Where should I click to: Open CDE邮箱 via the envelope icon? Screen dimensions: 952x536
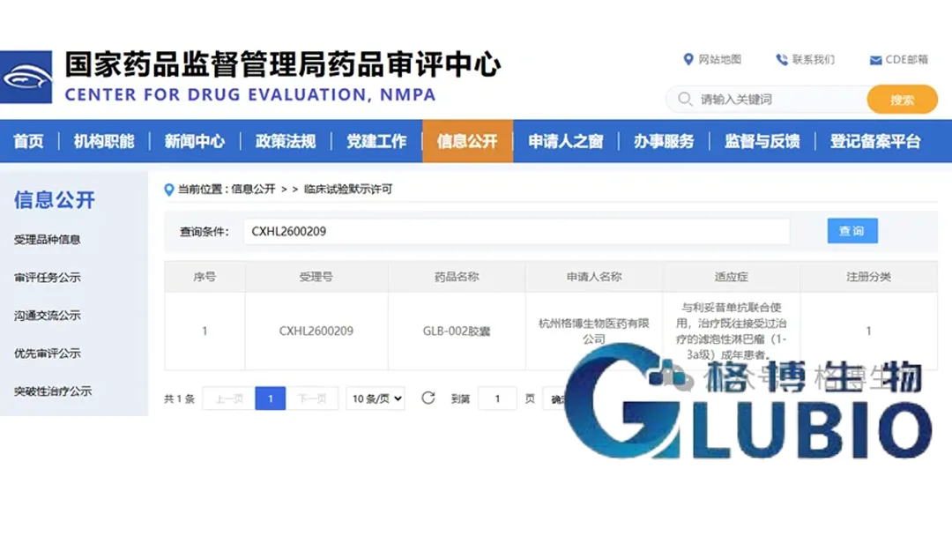(x=875, y=60)
